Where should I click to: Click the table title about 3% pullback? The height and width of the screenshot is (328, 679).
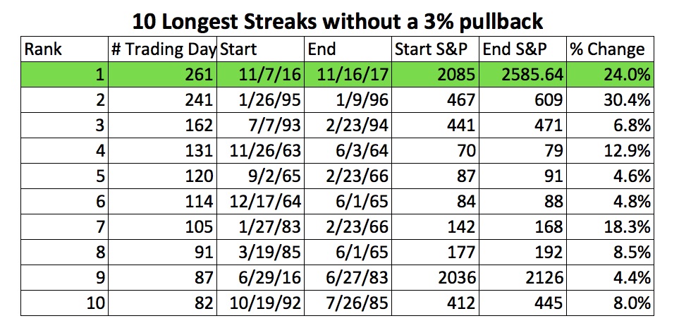(337, 21)
